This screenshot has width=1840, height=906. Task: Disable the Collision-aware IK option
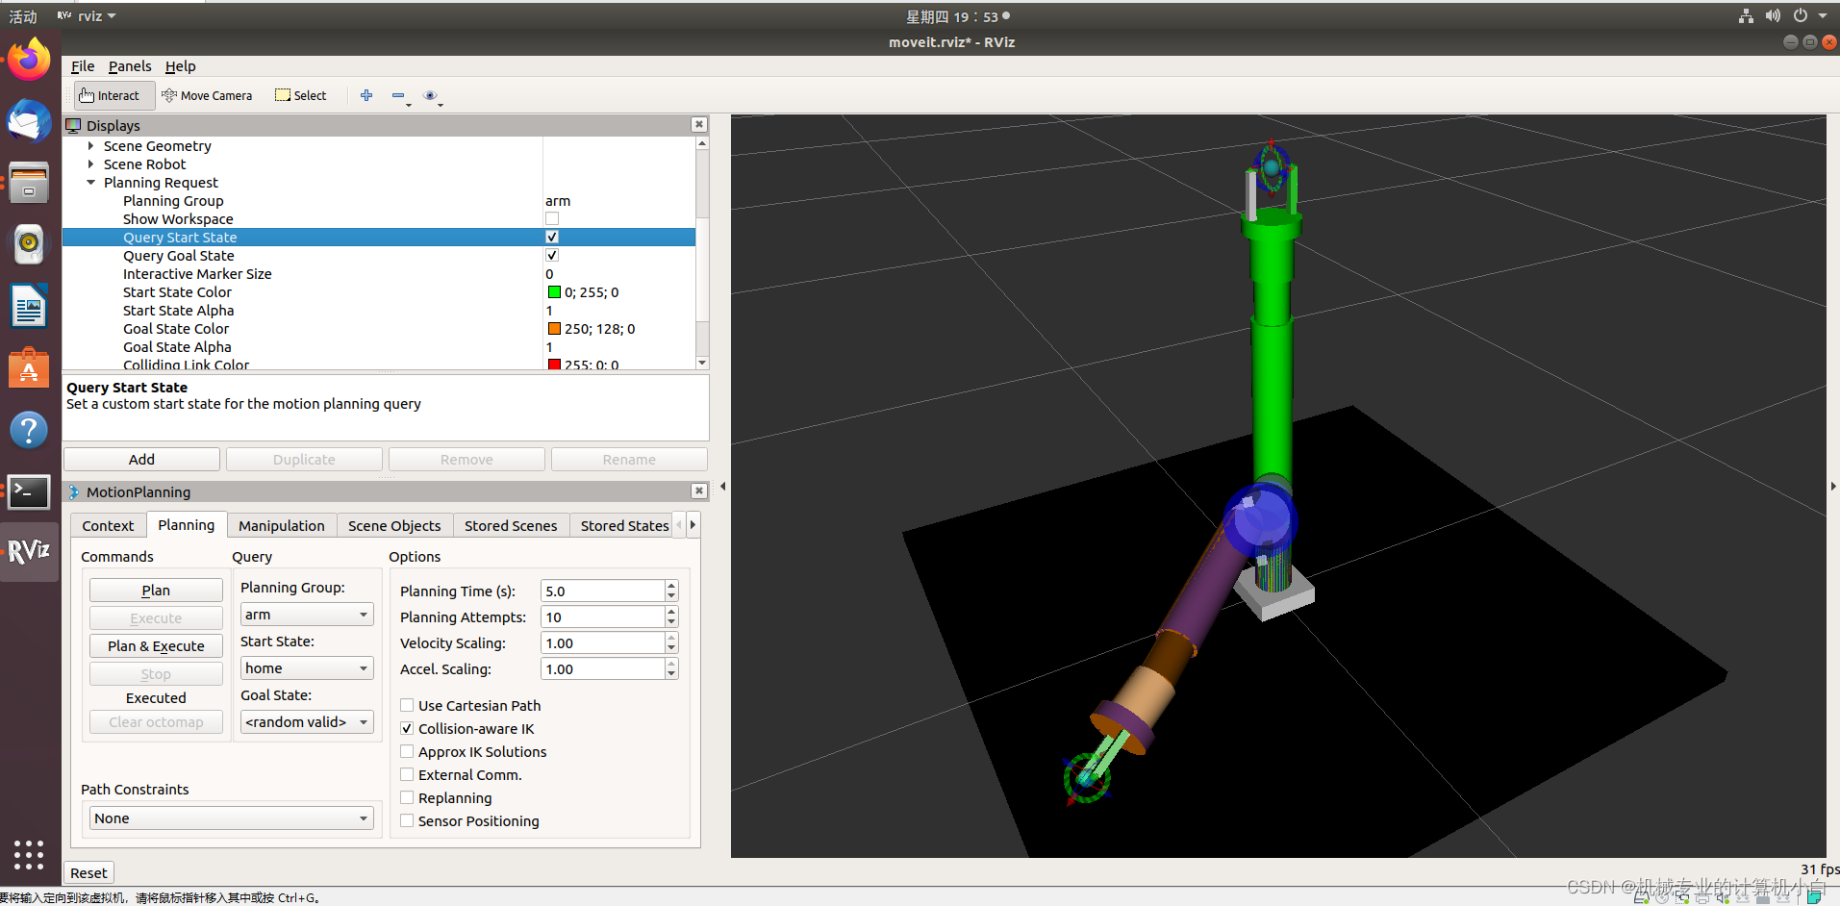(x=407, y=728)
